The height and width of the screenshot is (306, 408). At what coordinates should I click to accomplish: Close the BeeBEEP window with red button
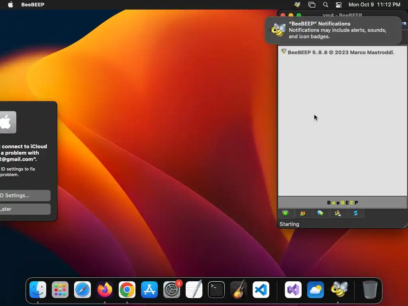click(283, 15)
